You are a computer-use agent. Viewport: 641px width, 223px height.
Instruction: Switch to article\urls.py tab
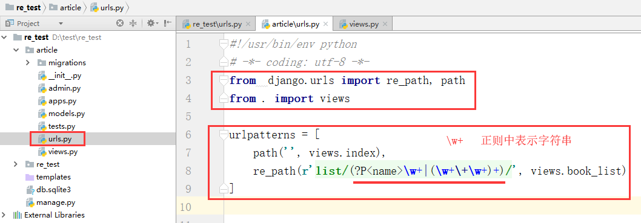pos(296,24)
